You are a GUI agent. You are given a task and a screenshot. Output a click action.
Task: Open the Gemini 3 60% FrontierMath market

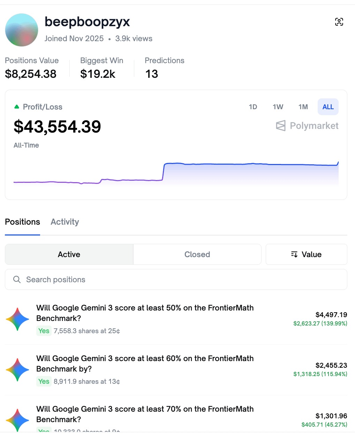(145, 364)
